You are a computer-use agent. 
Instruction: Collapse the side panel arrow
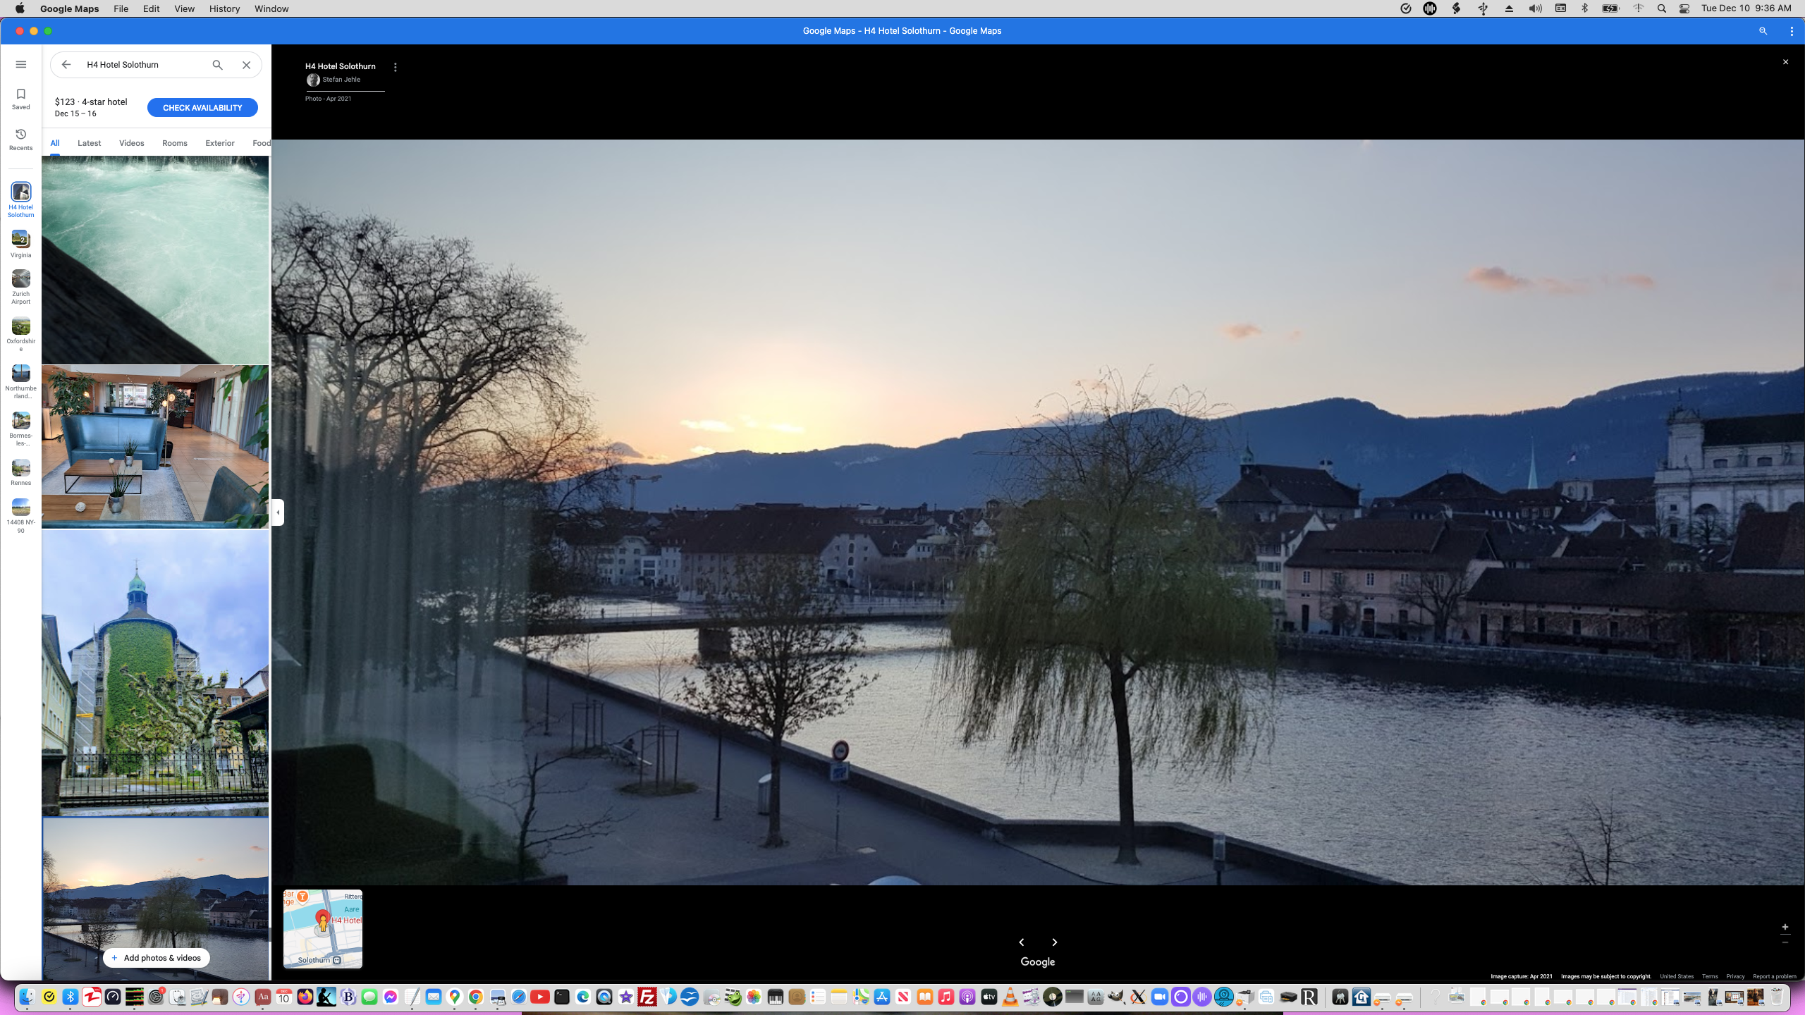(278, 512)
